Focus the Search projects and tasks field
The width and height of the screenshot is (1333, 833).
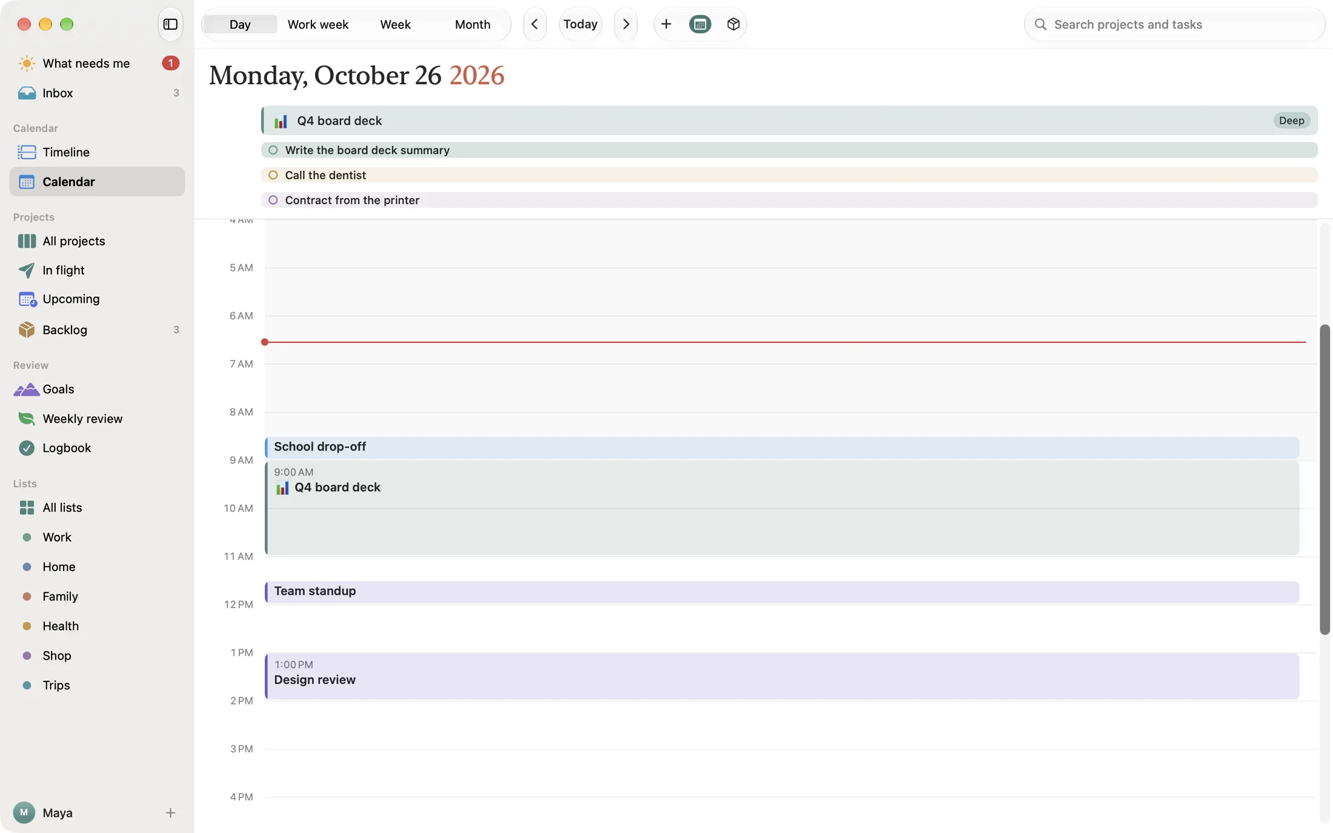[x=1174, y=24]
